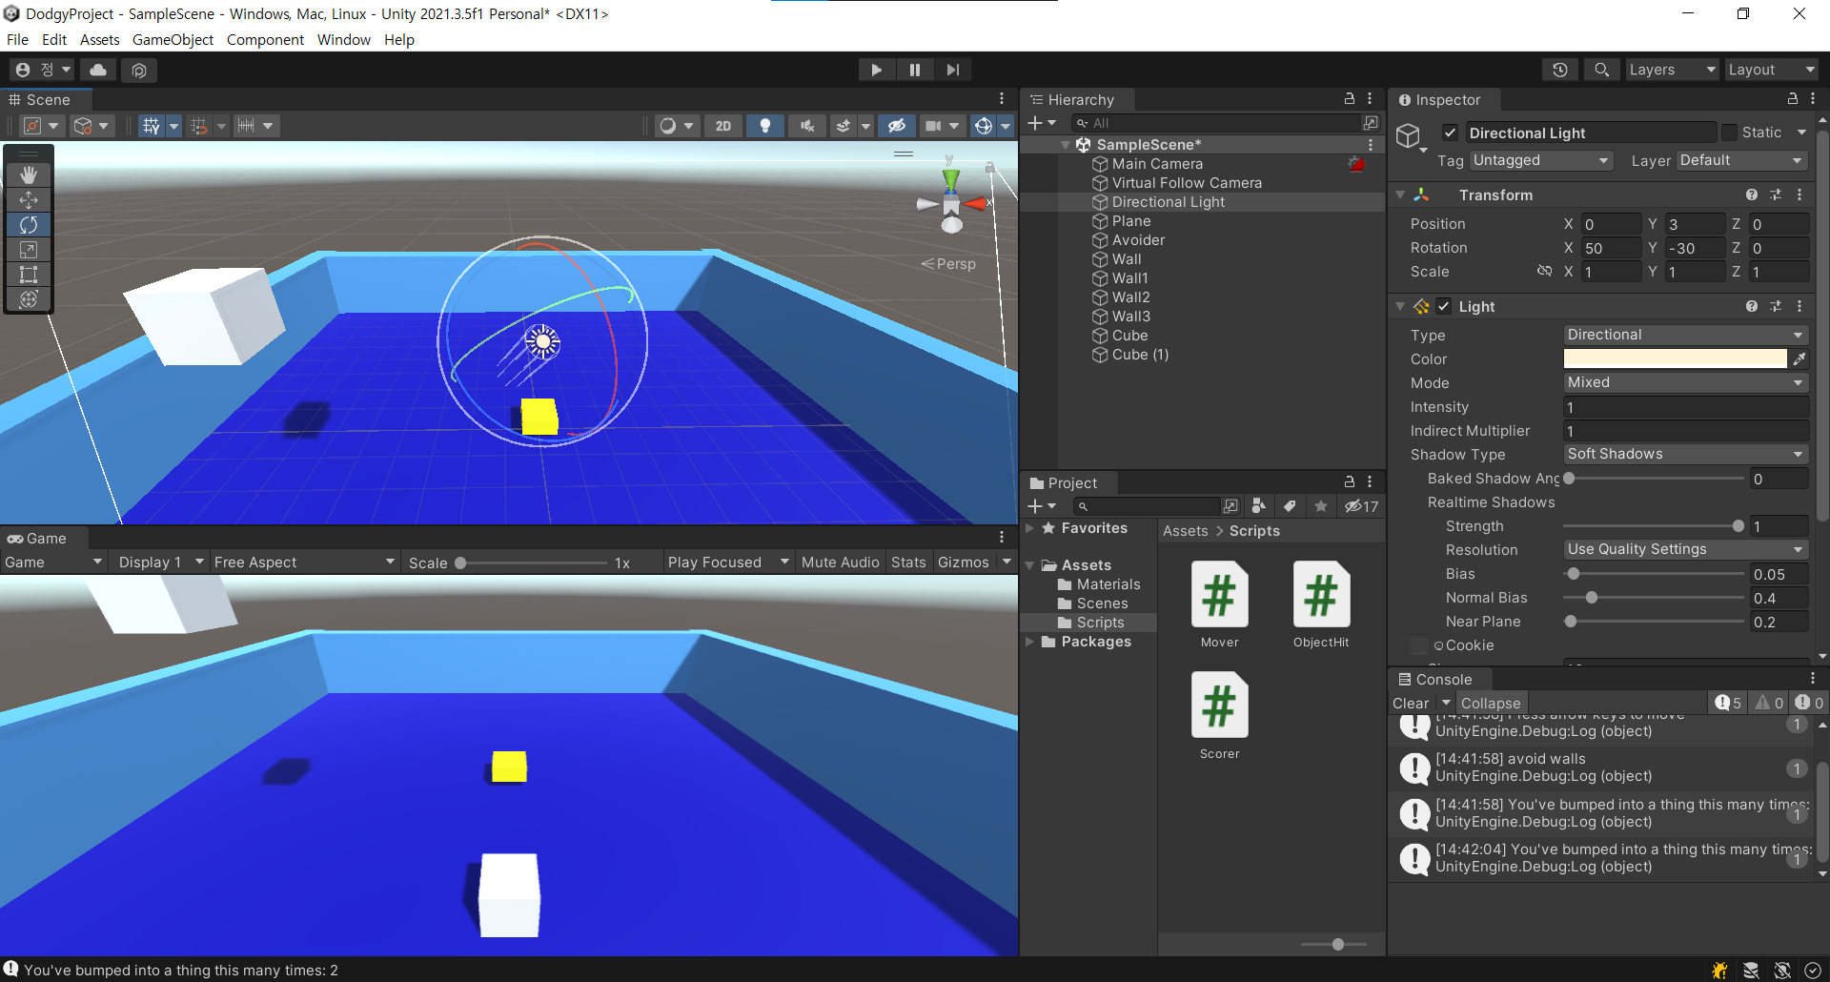Adjust shadow Strength slider
This screenshot has height=982, width=1830.
tap(1654, 526)
